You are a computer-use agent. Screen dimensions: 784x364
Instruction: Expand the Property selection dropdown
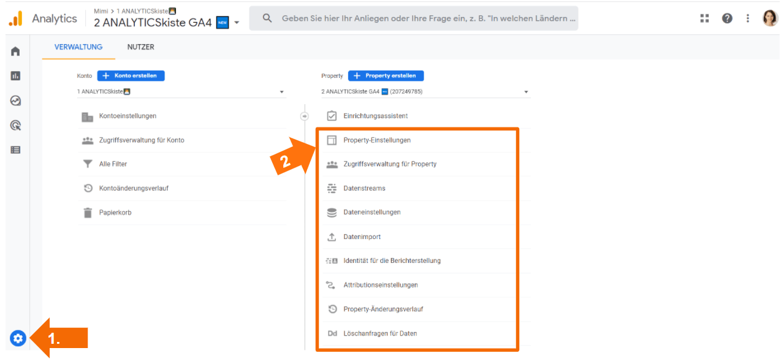(425, 92)
